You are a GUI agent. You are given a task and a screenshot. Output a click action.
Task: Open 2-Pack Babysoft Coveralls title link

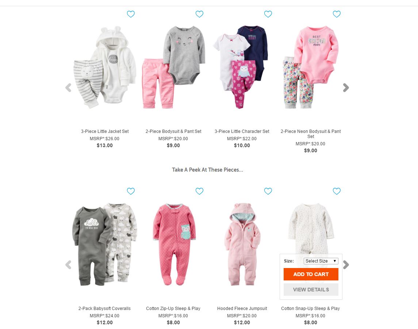104,308
